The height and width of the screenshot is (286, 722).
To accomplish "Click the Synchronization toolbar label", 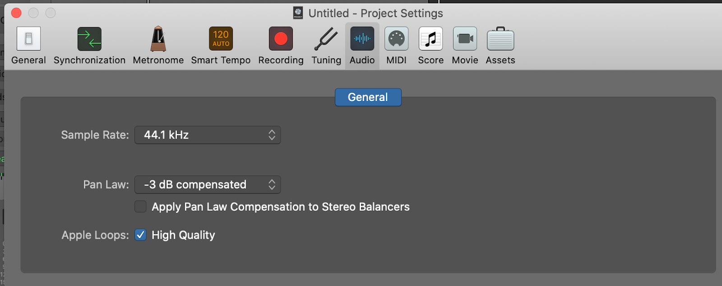I will [89, 60].
